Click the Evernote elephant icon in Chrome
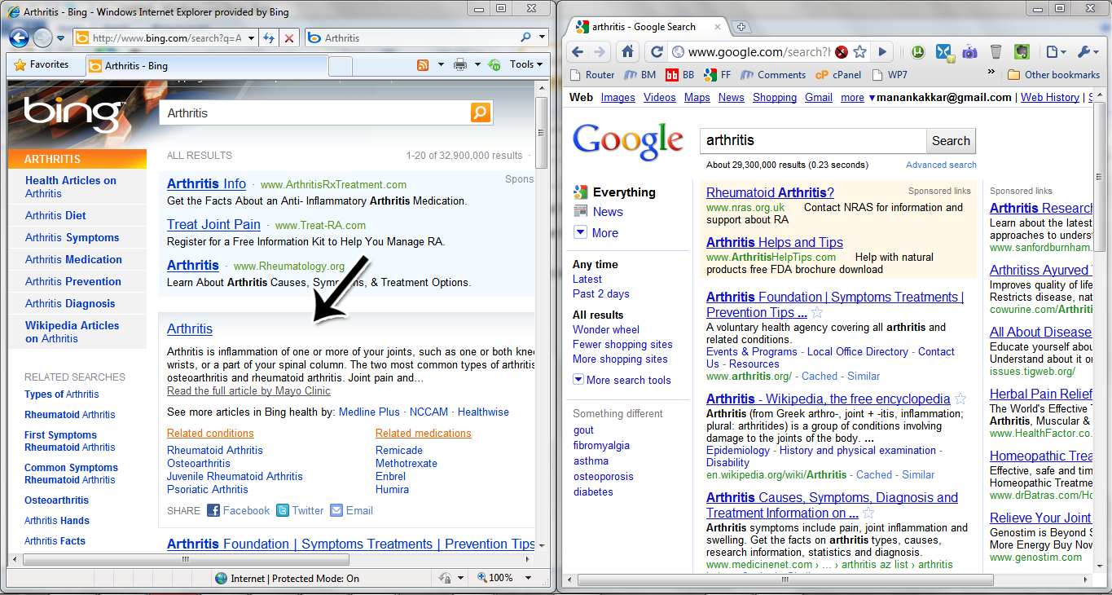The height and width of the screenshot is (595, 1112). [x=1022, y=52]
